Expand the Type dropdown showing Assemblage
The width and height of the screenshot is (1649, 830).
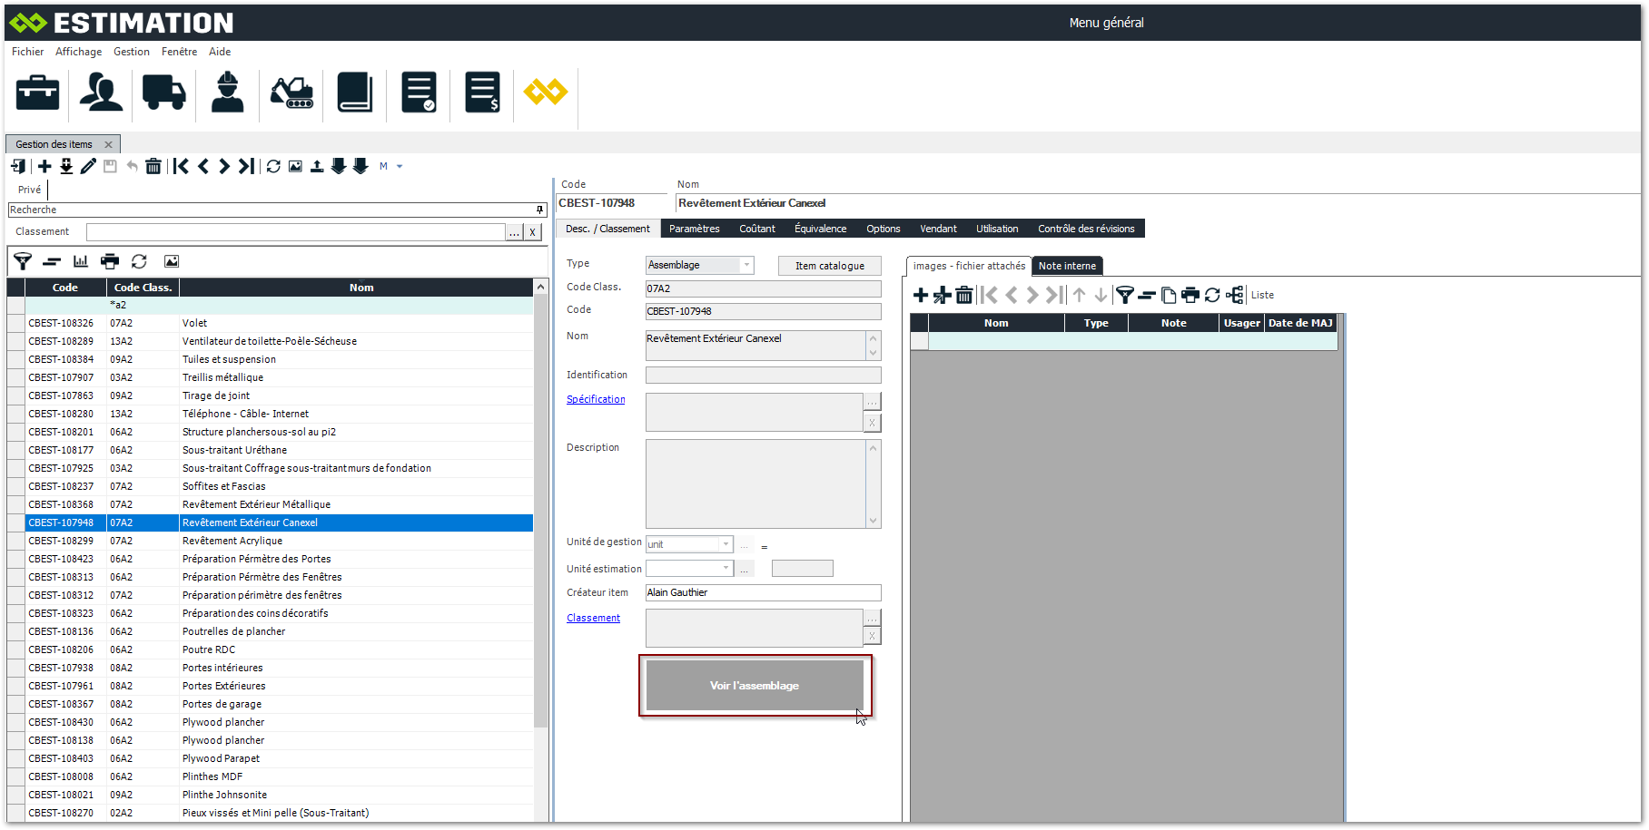click(746, 265)
